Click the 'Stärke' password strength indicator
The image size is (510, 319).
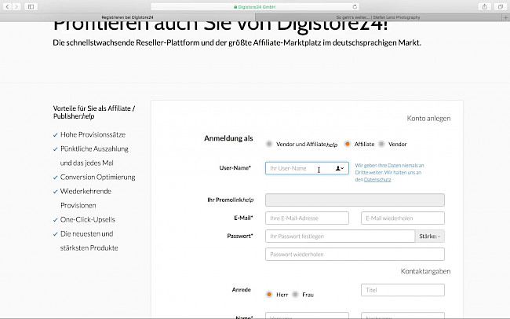point(430,236)
